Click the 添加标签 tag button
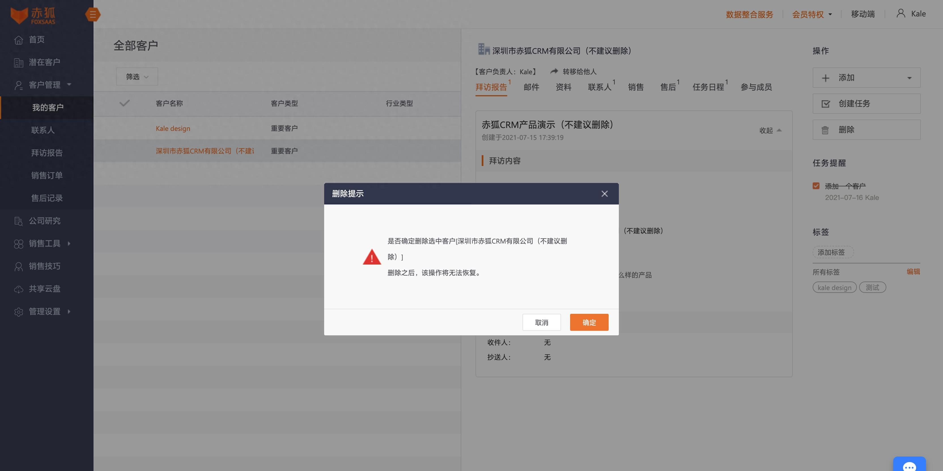943x471 pixels. tap(833, 252)
